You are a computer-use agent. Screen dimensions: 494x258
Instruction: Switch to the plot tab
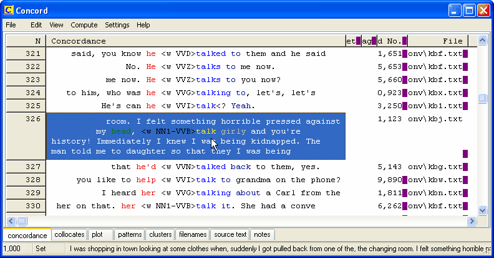[x=97, y=234]
